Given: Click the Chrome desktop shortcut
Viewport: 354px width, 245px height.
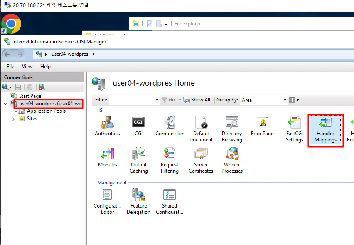Looking at the screenshot, I should [11, 24].
